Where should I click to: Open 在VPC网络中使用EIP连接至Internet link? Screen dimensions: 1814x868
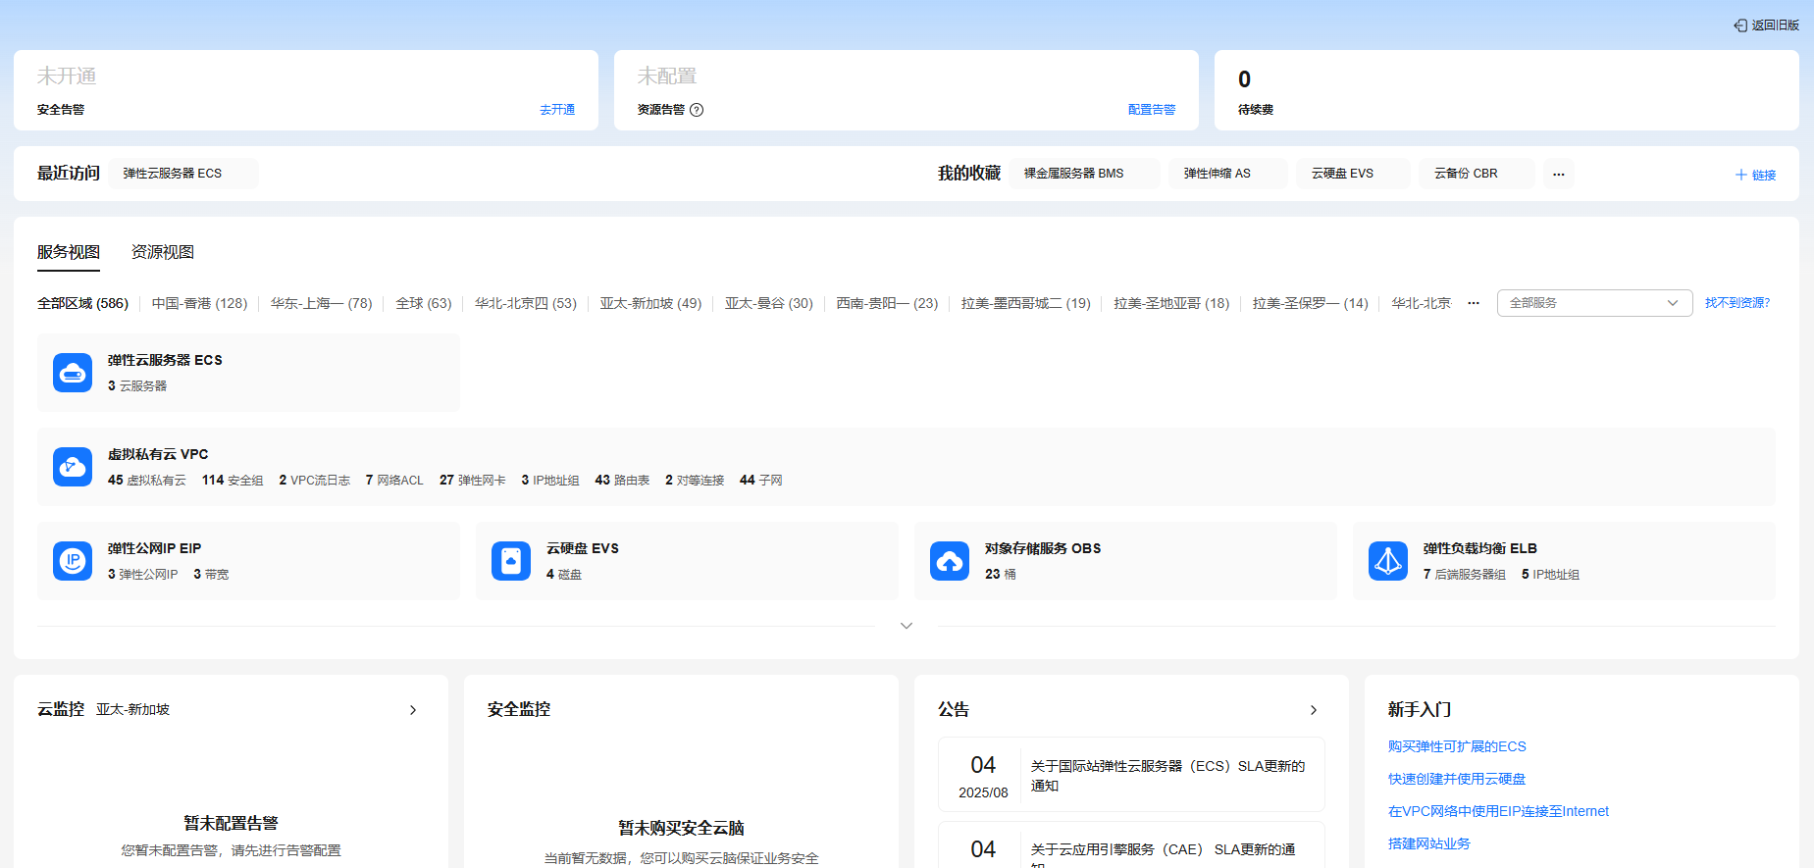1498,811
